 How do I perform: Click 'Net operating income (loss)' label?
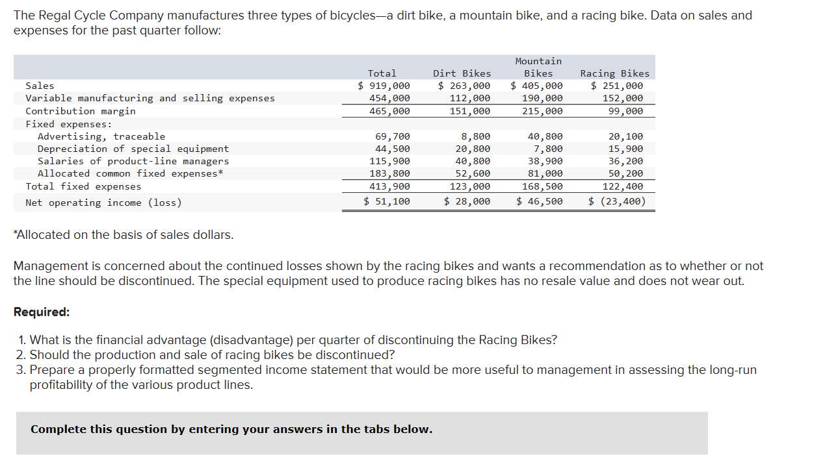coord(103,203)
